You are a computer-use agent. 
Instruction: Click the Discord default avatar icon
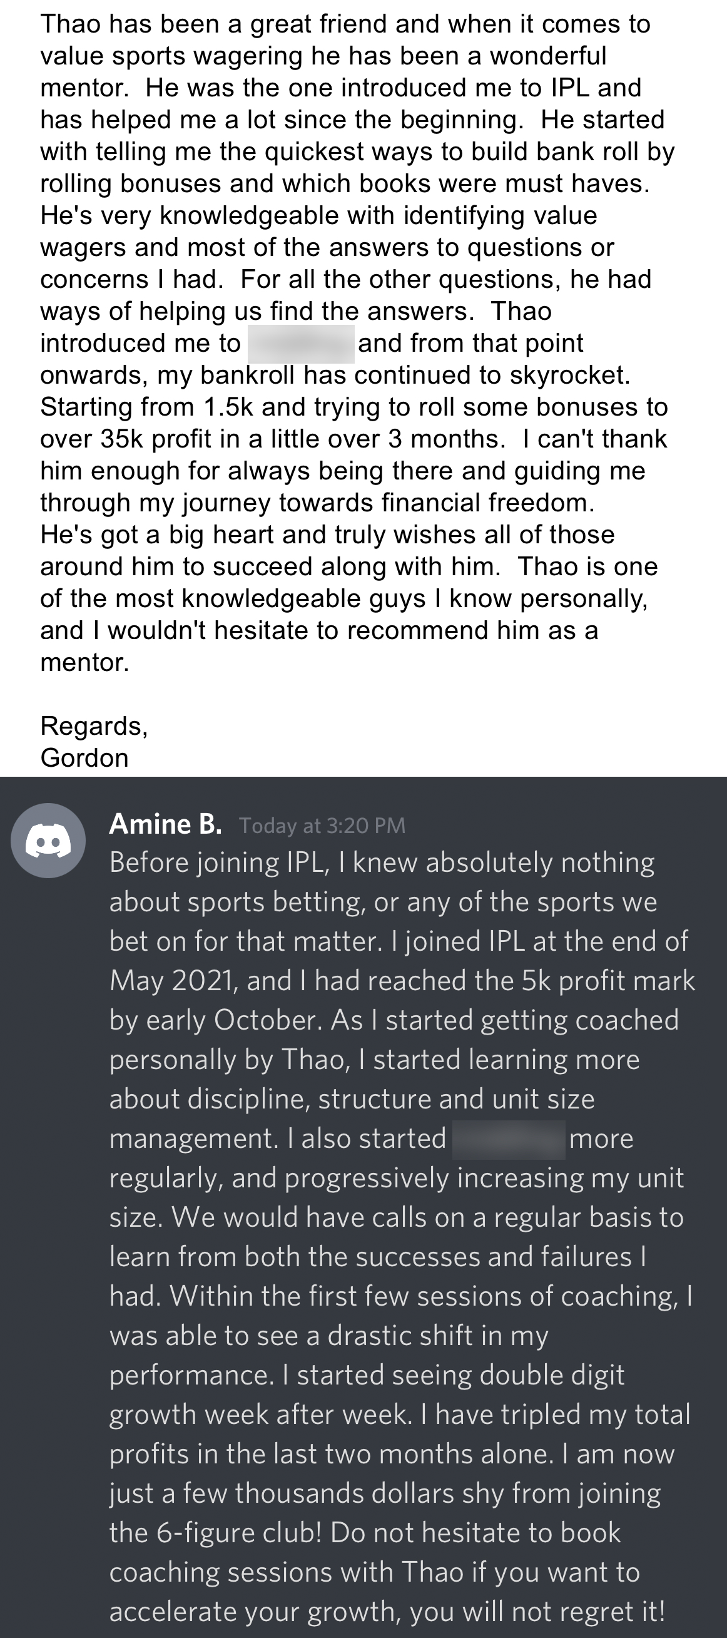[x=48, y=841]
